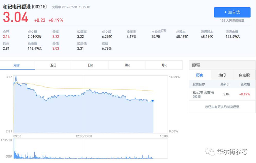256x163 pixels.
Task: Click the 华尔街参考 watermark text
Action: pos(232,152)
